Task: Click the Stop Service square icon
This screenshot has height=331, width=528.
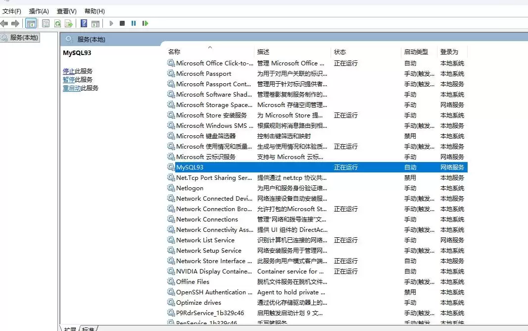Action: coord(122,23)
